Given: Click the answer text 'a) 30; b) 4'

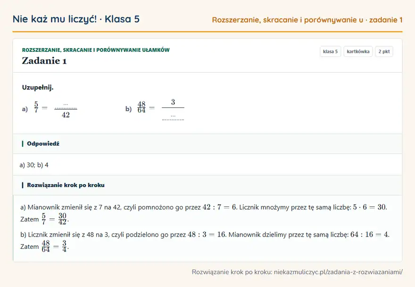Looking at the screenshot, I should [x=34, y=165].
